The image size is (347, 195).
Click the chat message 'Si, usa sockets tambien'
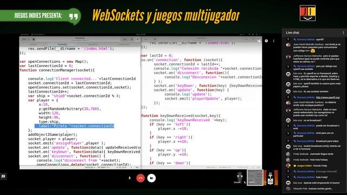point(316,92)
